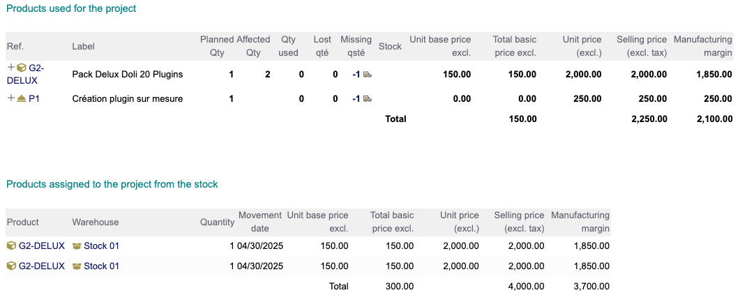Open Stock 01 warehouse link in second row
740x302 pixels.
[x=101, y=266]
